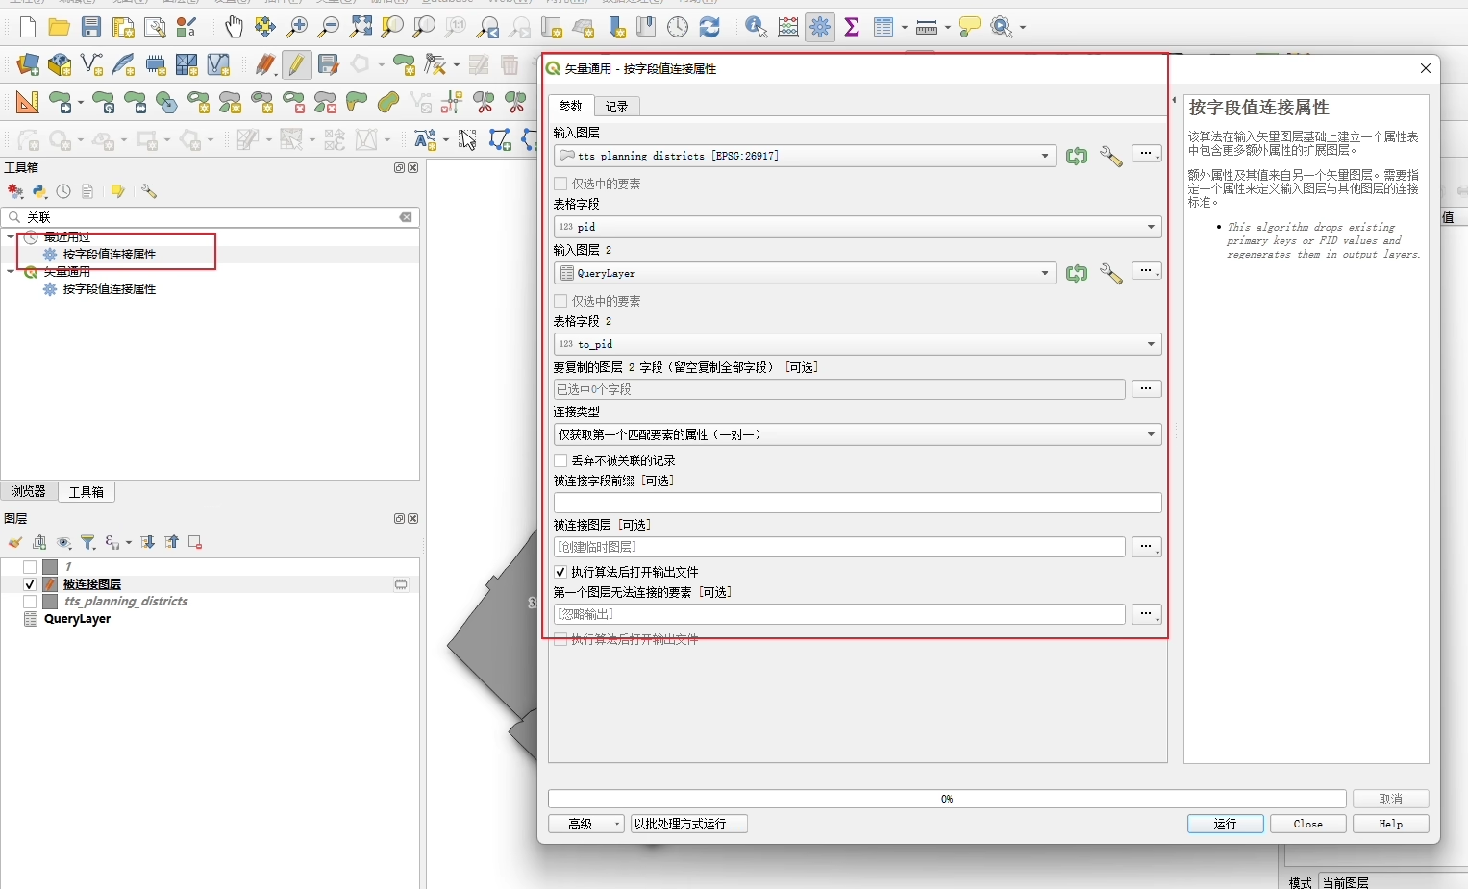
Task: Collapse the 最近用过 tree group
Action: (x=11, y=236)
